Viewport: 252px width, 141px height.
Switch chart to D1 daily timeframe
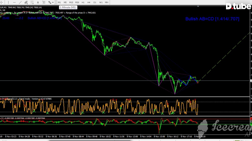[x=95, y=2]
